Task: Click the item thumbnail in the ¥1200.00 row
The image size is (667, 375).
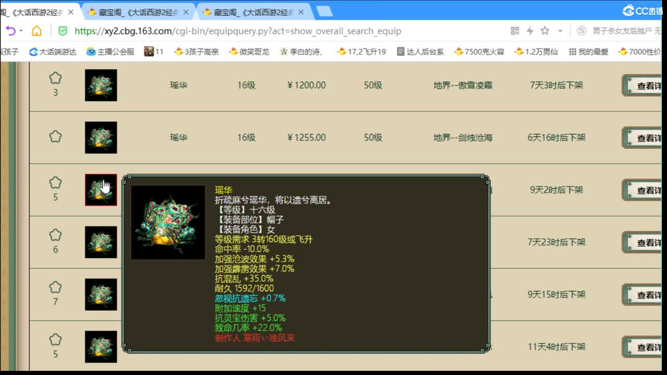Action: click(x=101, y=85)
